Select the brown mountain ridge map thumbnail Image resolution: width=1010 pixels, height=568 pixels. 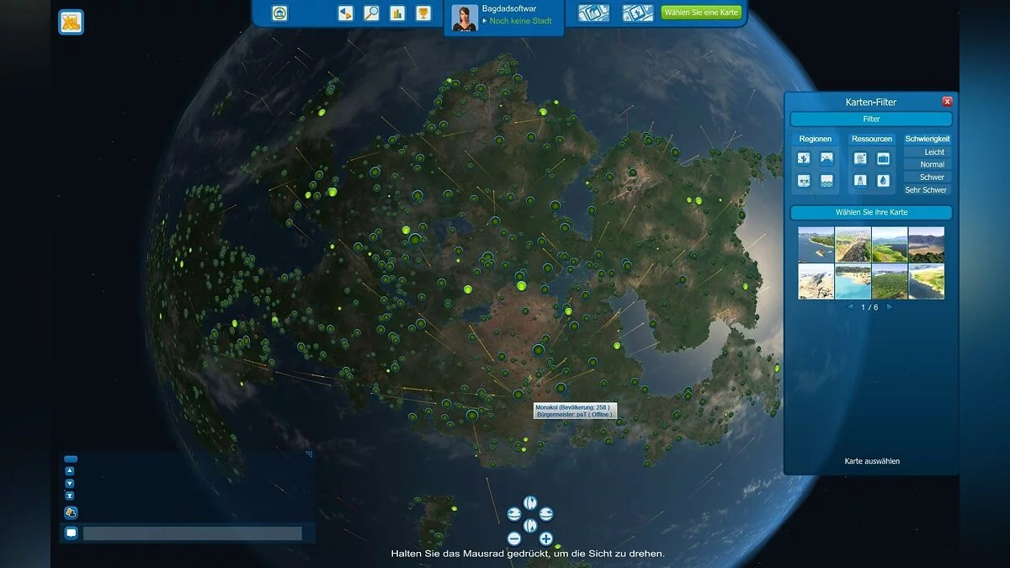pyautogui.click(x=927, y=244)
